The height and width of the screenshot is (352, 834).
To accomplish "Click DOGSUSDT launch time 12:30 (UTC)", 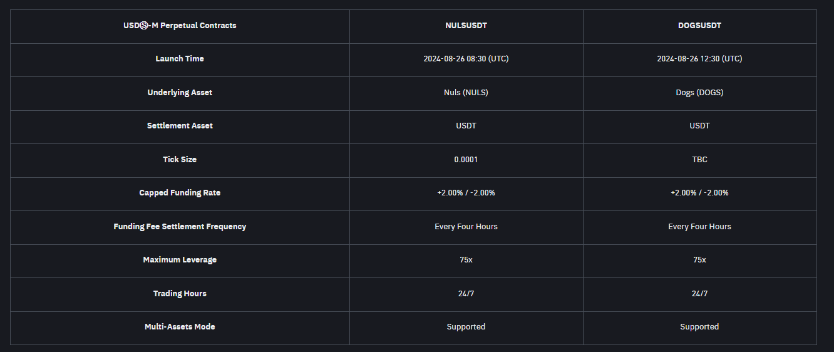I will 699,59.
